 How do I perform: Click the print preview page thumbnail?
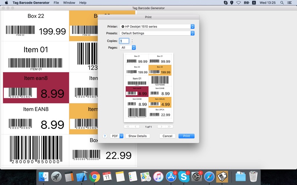point(148,88)
